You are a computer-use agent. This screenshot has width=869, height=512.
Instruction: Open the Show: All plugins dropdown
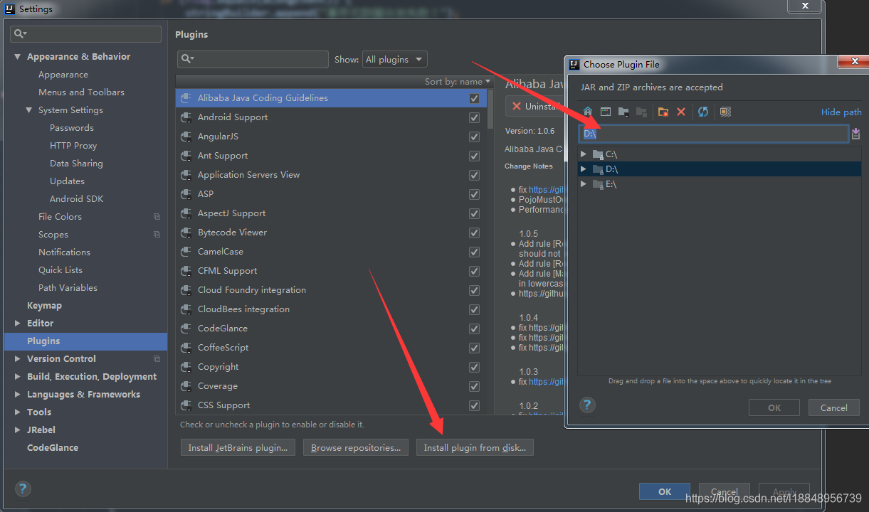coord(394,60)
